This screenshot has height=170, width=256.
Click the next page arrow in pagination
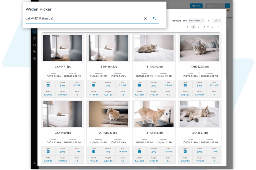point(218,27)
